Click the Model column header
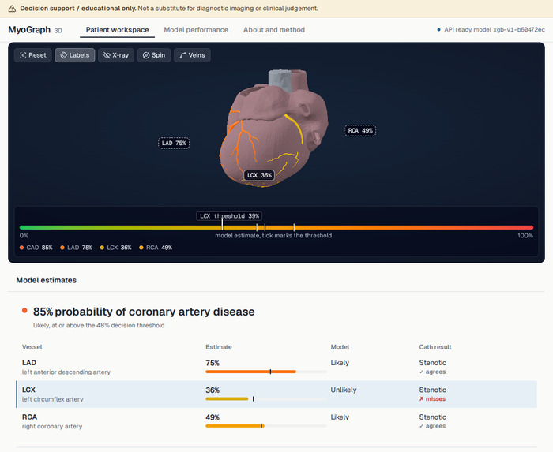This screenshot has width=553, height=452. (x=340, y=347)
